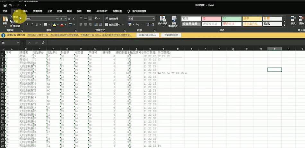Click the Get Genuine Office (获取正版 Office) button
The image size is (305, 148).
148,35
